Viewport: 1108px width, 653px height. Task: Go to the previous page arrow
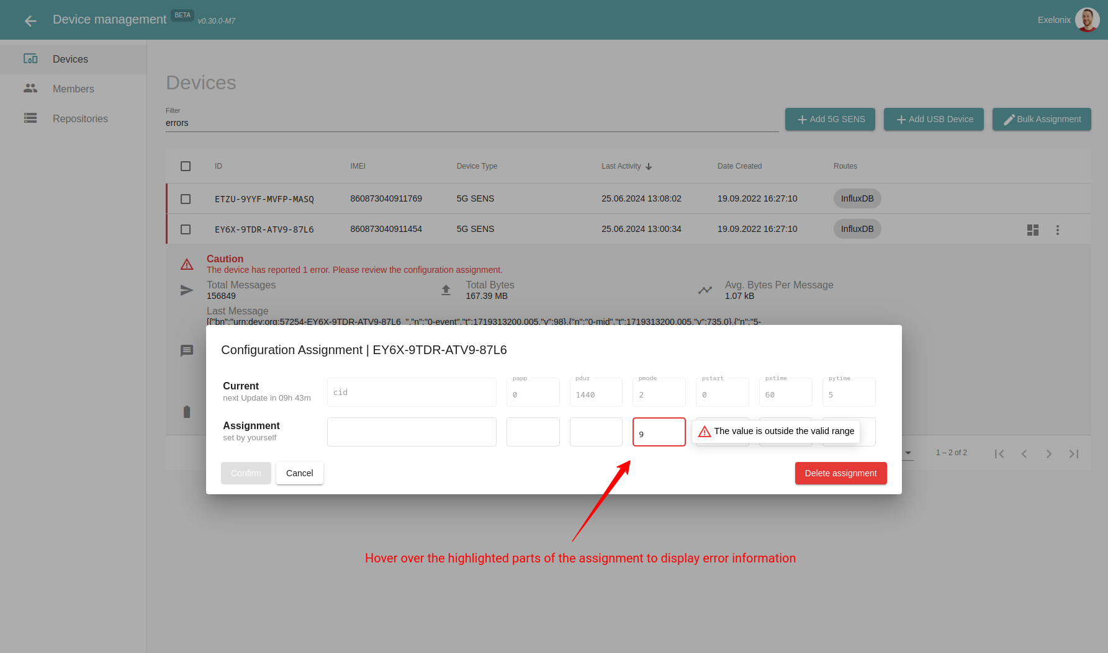coord(1024,454)
